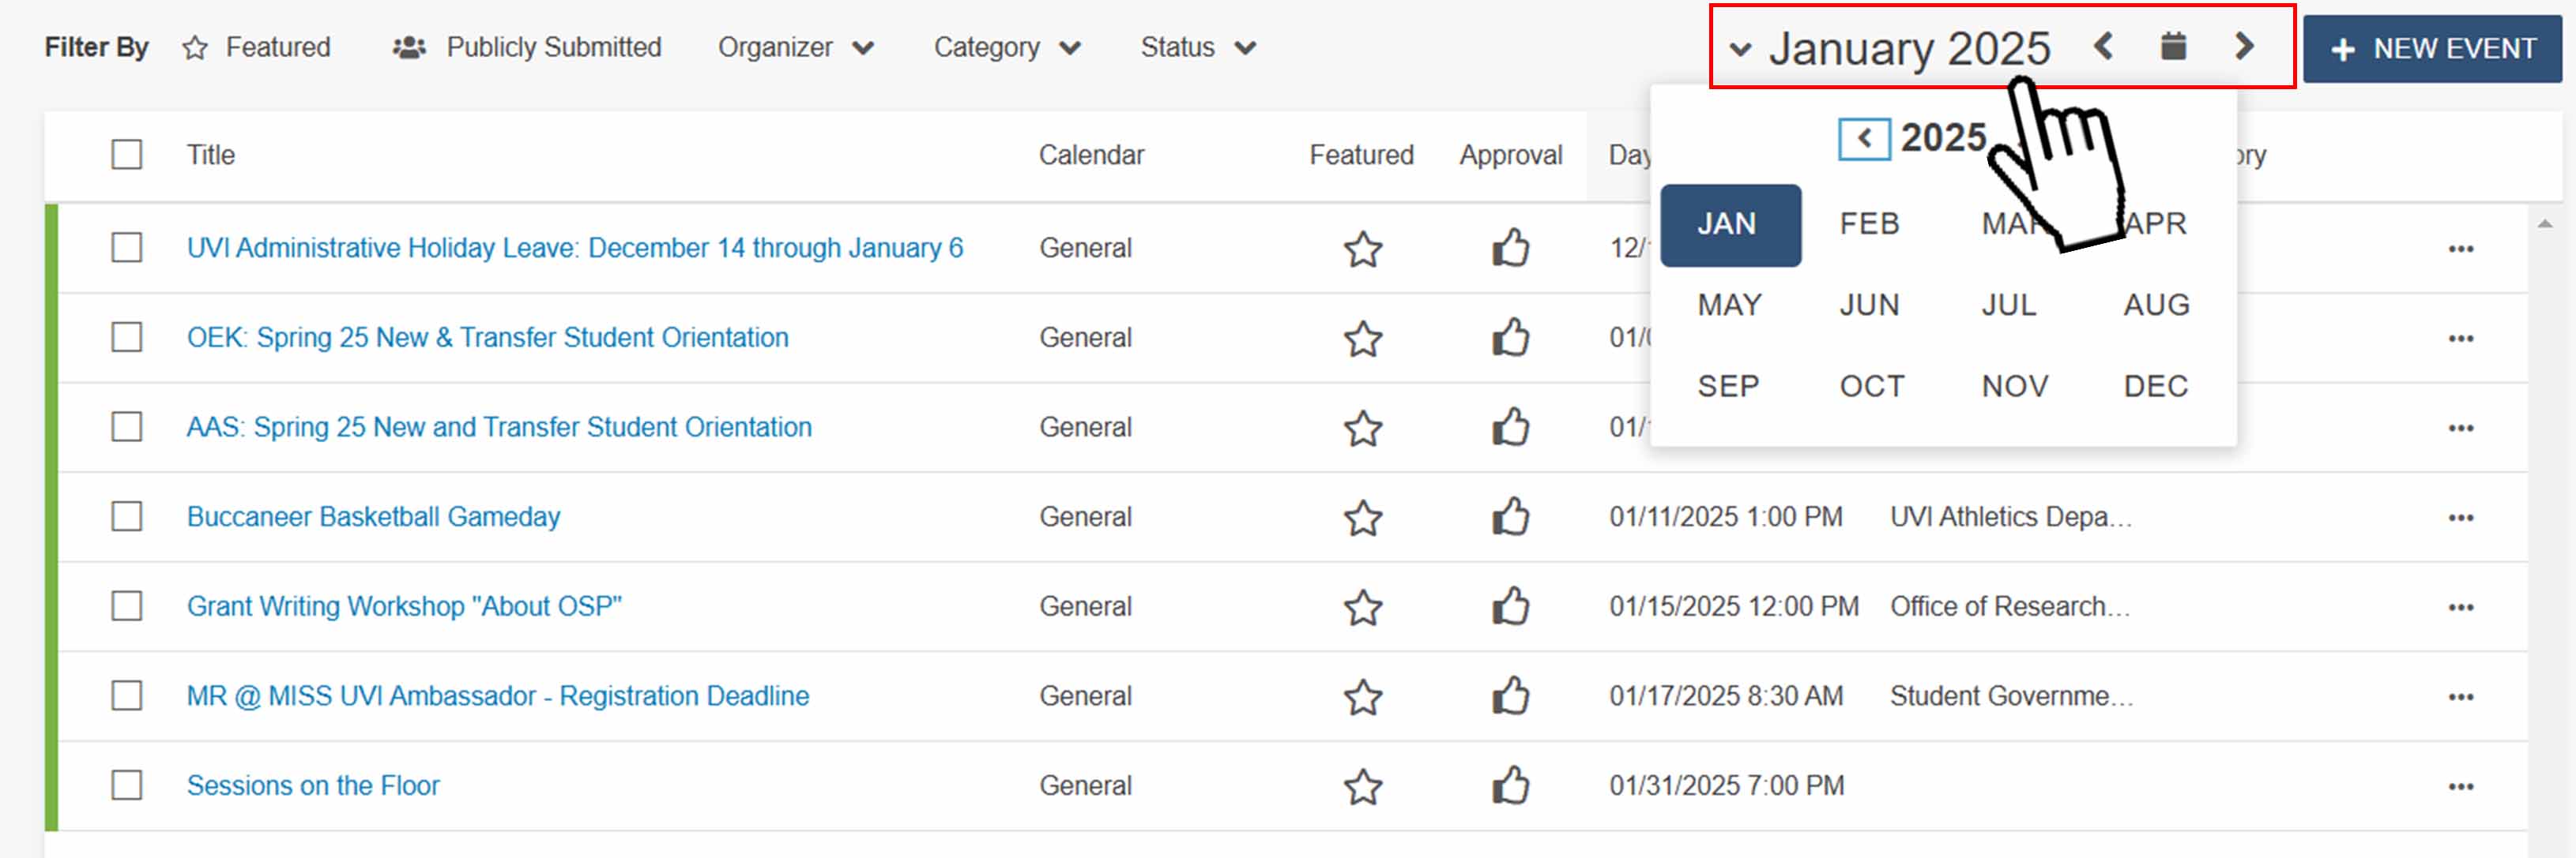2576x858 pixels.
Task: Check the select-all checkbox in table header
Action: click(x=126, y=154)
